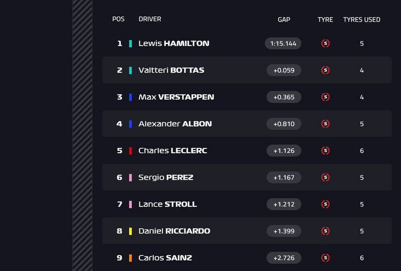401x271 pixels.
Task: Click the soft tyre icon in Hamilton's row
Action: [325, 44]
